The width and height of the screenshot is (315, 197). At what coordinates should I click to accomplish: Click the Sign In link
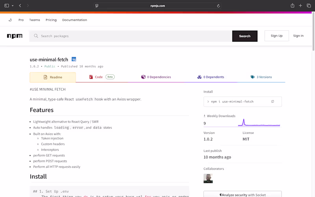click(298, 36)
